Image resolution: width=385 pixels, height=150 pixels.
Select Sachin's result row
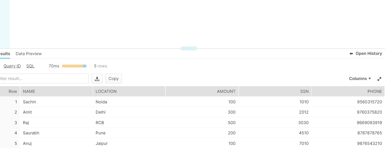[x=103, y=102]
